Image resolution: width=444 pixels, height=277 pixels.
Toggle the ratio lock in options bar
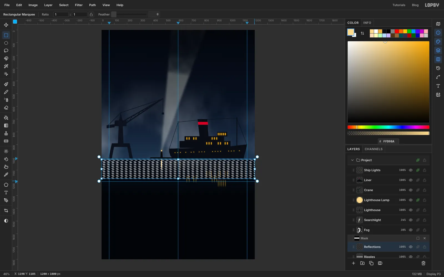pyautogui.click(x=91, y=14)
